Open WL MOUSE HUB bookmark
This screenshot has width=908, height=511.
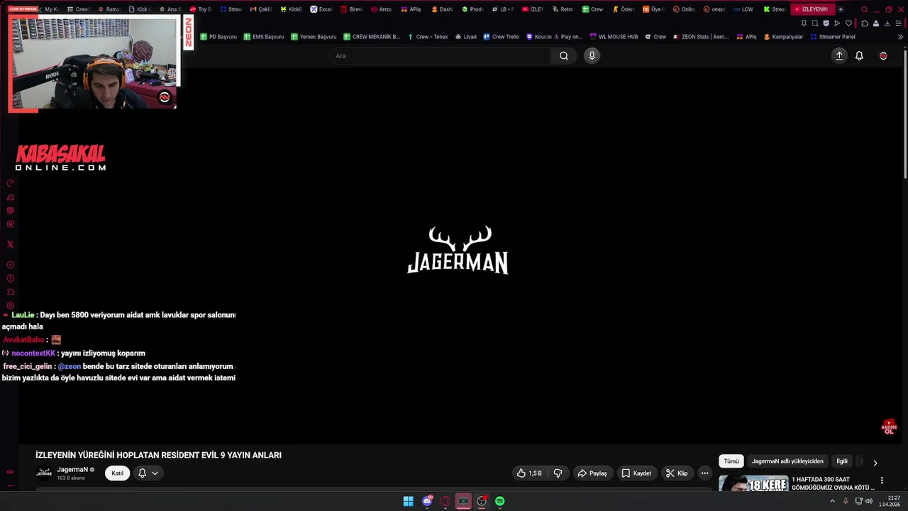point(614,37)
